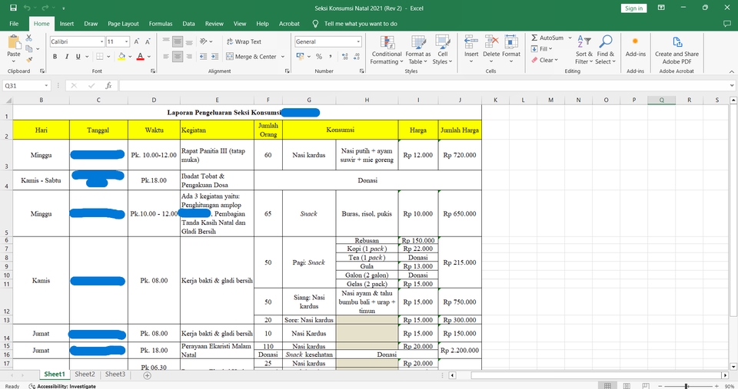Screen dimensions: 738x389
Task: Click the Cut scissors icon
Action: [x=29, y=38]
